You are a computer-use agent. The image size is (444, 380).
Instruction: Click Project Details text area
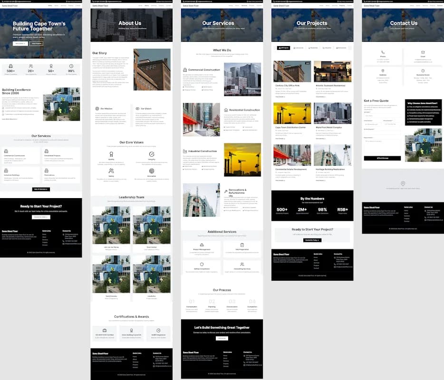382,146
